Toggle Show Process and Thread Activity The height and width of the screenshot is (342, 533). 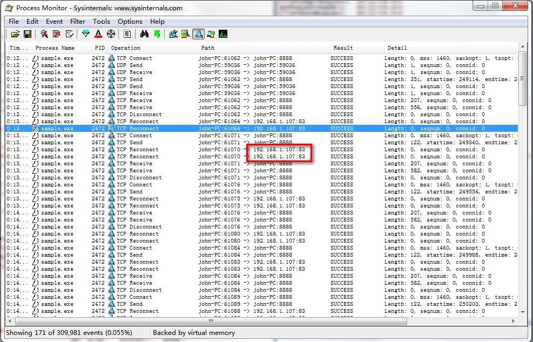pyautogui.click(x=211, y=34)
